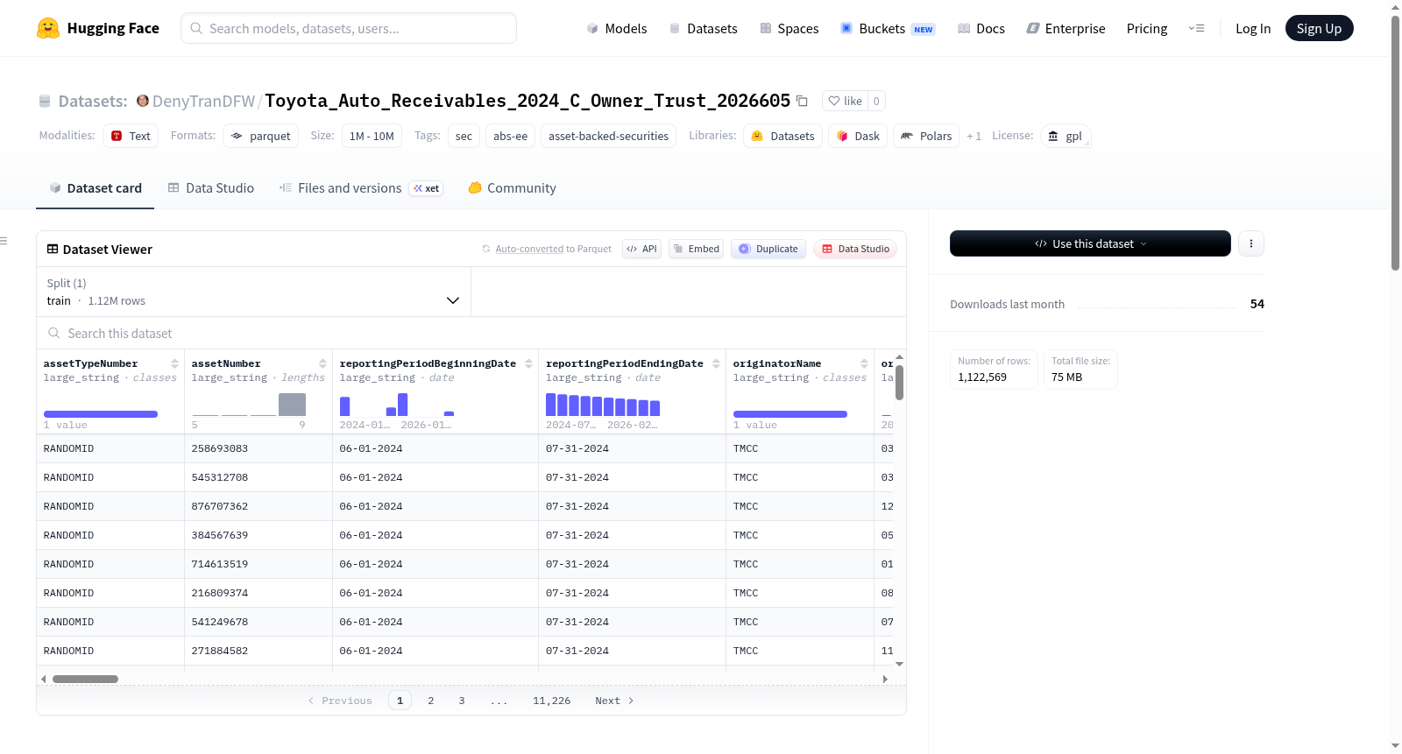Open the DenyTranDFW profile link
1402x754 pixels.
(x=203, y=101)
